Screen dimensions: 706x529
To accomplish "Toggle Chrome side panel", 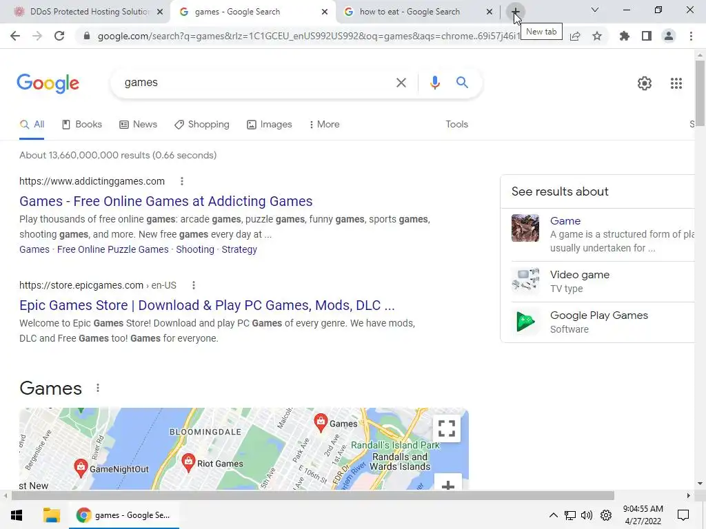I will 647,36.
